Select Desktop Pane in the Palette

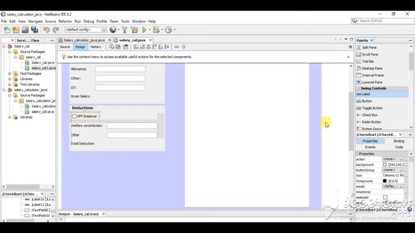(372, 69)
